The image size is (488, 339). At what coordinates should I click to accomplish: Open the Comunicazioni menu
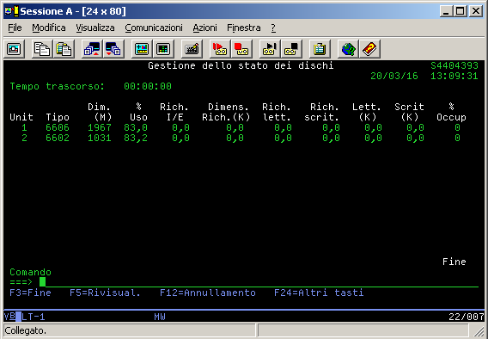[x=154, y=28]
